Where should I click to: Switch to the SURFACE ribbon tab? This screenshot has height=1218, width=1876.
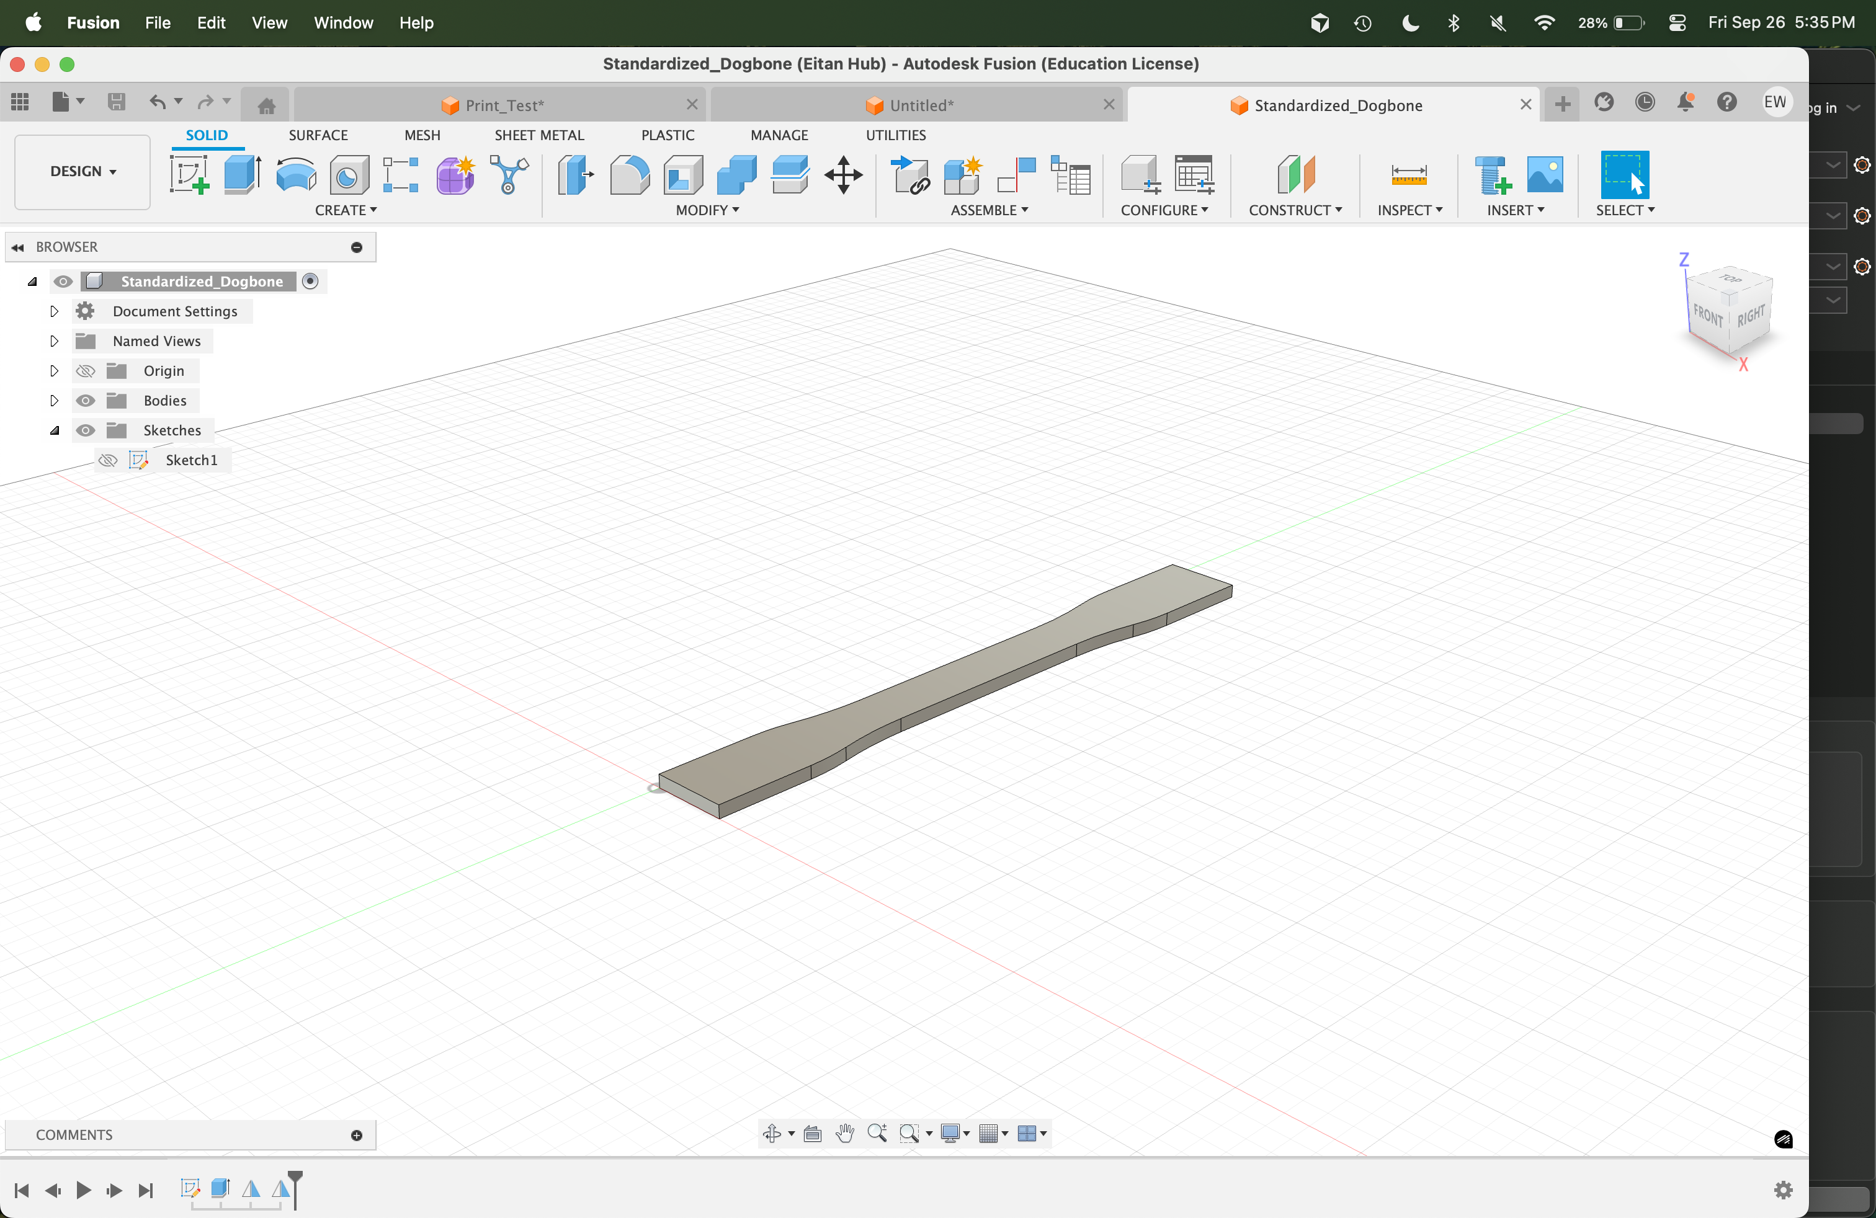point(318,135)
